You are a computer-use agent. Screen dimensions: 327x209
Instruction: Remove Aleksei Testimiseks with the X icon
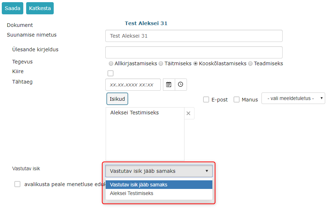(188, 113)
